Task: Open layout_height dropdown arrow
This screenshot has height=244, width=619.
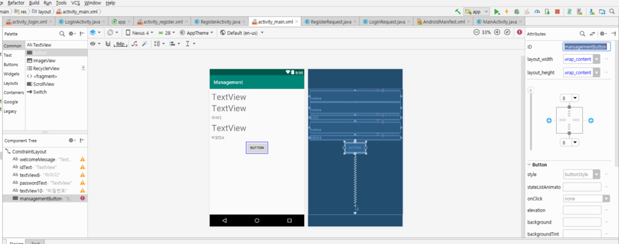Action: [597, 73]
